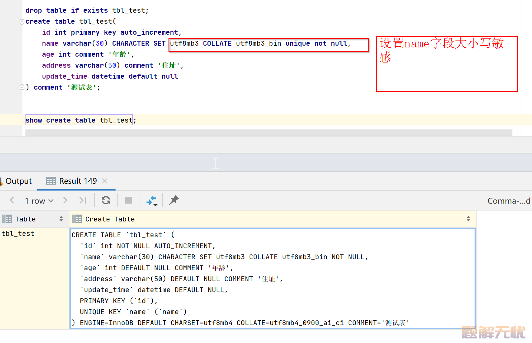Click the Create Table column grid icon

click(x=77, y=219)
